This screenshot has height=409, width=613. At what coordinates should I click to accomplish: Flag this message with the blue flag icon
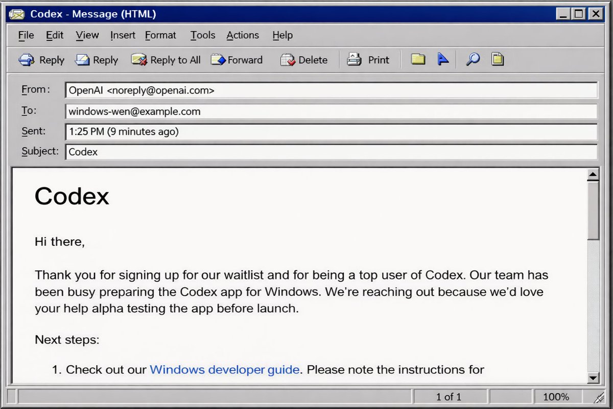442,59
